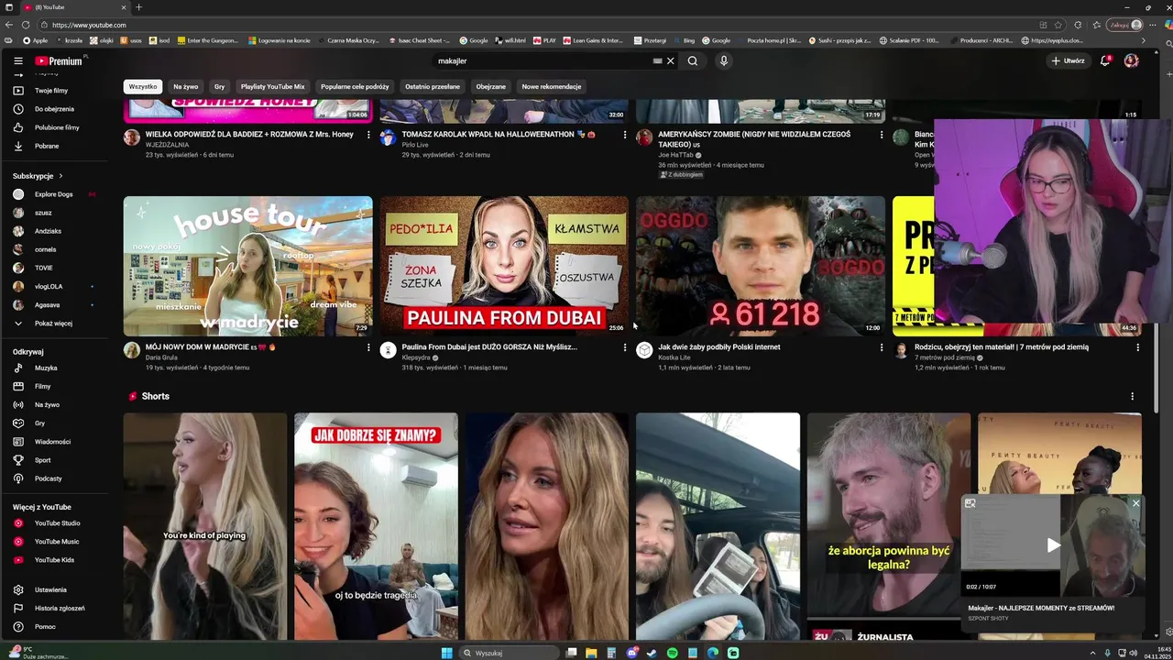The image size is (1173, 660).
Task: Open the Shorts section options menu
Action: pos(1132,396)
